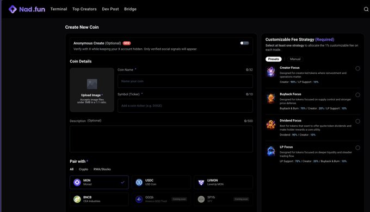370x212 pixels.
Task: Click the 'Select at least one strategy' text
Action: (285, 46)
